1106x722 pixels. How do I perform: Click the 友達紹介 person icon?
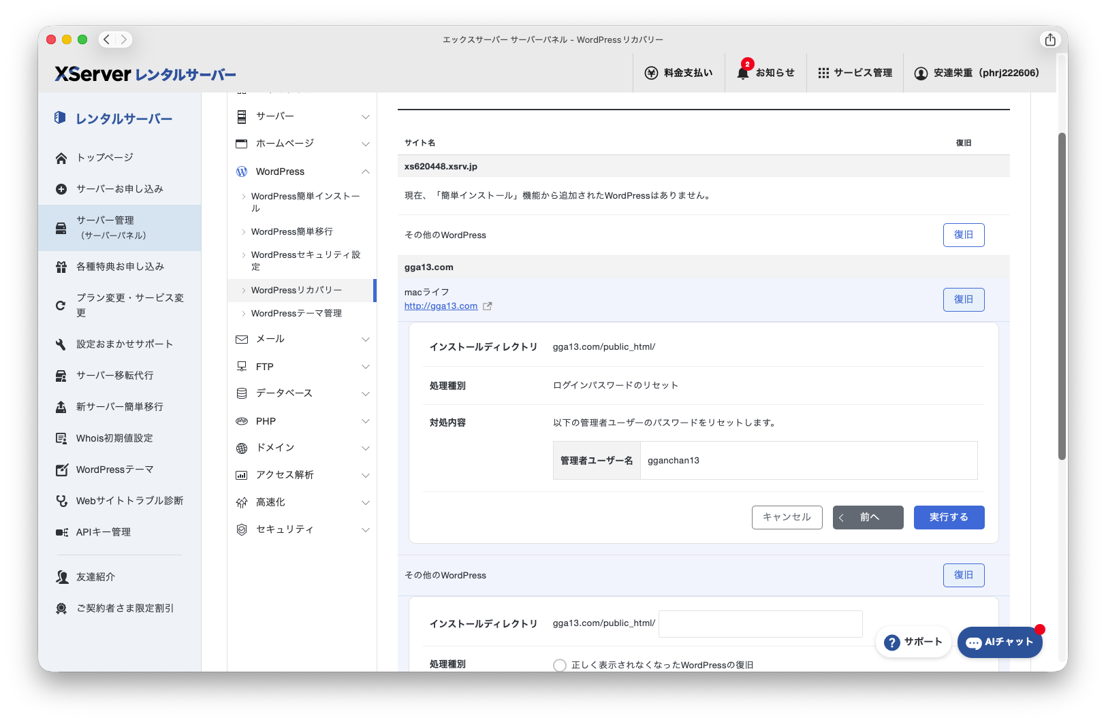(62, 577)
